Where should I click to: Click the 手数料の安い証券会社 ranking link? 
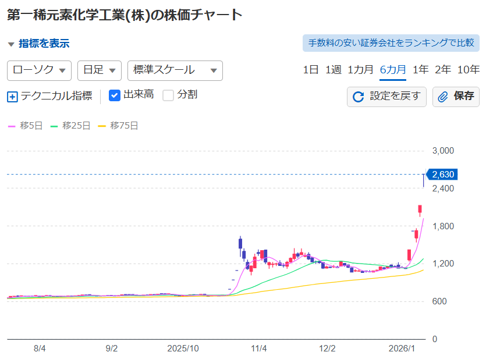point(391,43)
